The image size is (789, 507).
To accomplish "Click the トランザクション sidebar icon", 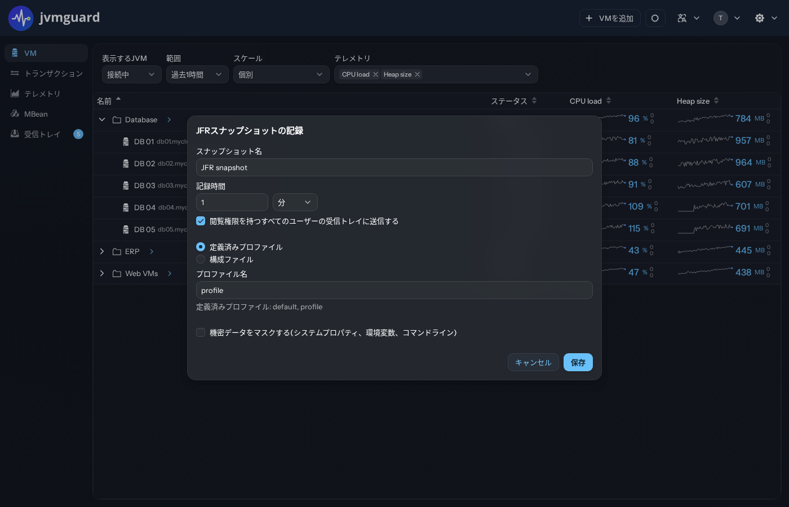I will tap(15, 73).
